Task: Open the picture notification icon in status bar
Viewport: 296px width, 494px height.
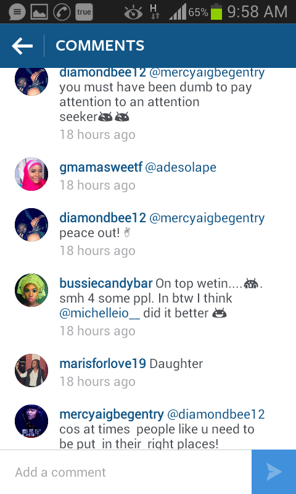Action: coord(39,12)
